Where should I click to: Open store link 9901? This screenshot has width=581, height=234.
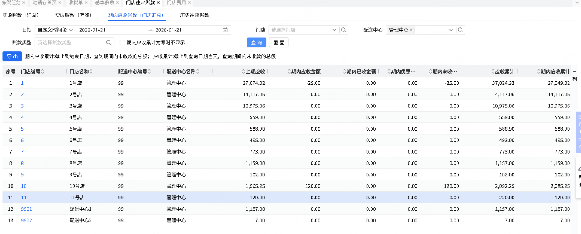26,209
